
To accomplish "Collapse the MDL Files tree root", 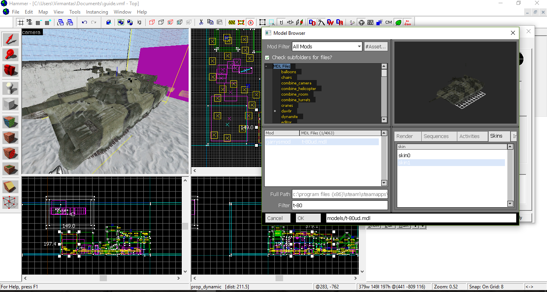I will [x=266, y=66].
